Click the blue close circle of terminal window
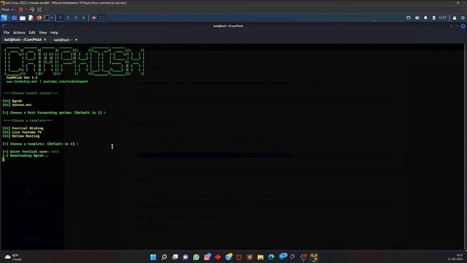 click(x=463, y=26)
